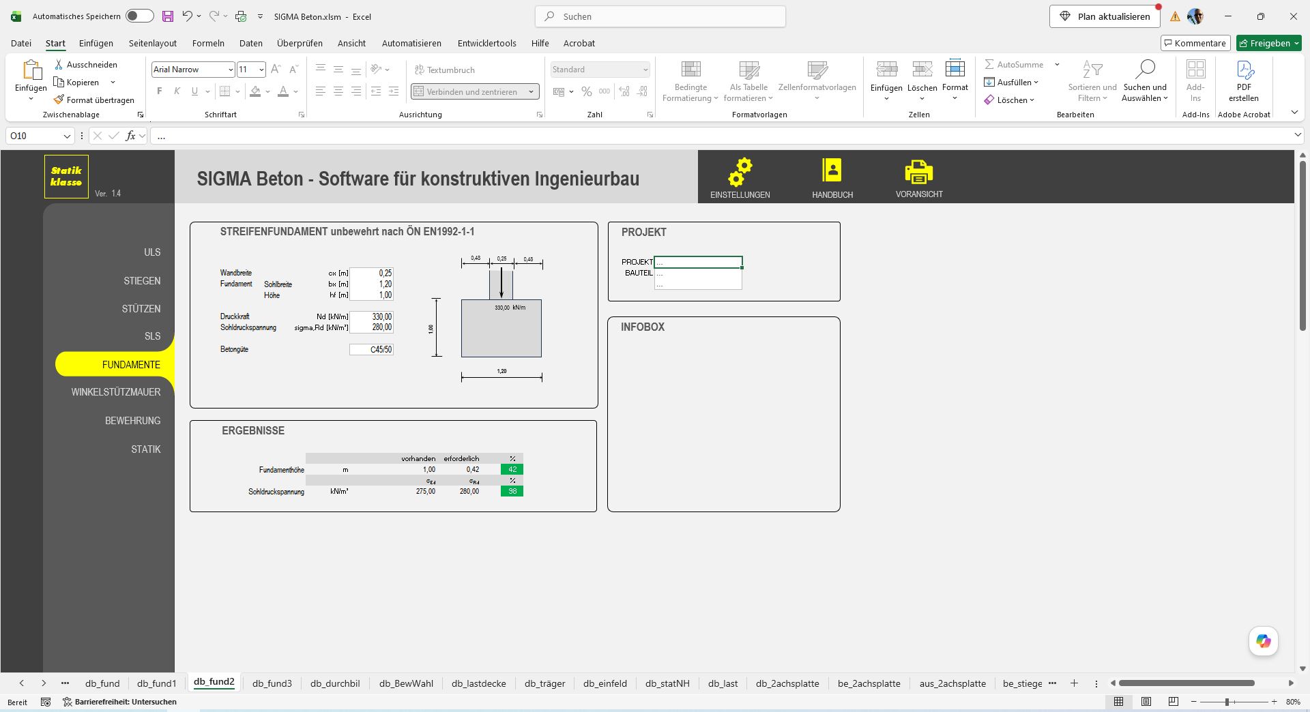The height and width of the screenshot is (712, 1310).
Task: Switch to Seitenlayout view in status bar
Action: [1146, 702]
